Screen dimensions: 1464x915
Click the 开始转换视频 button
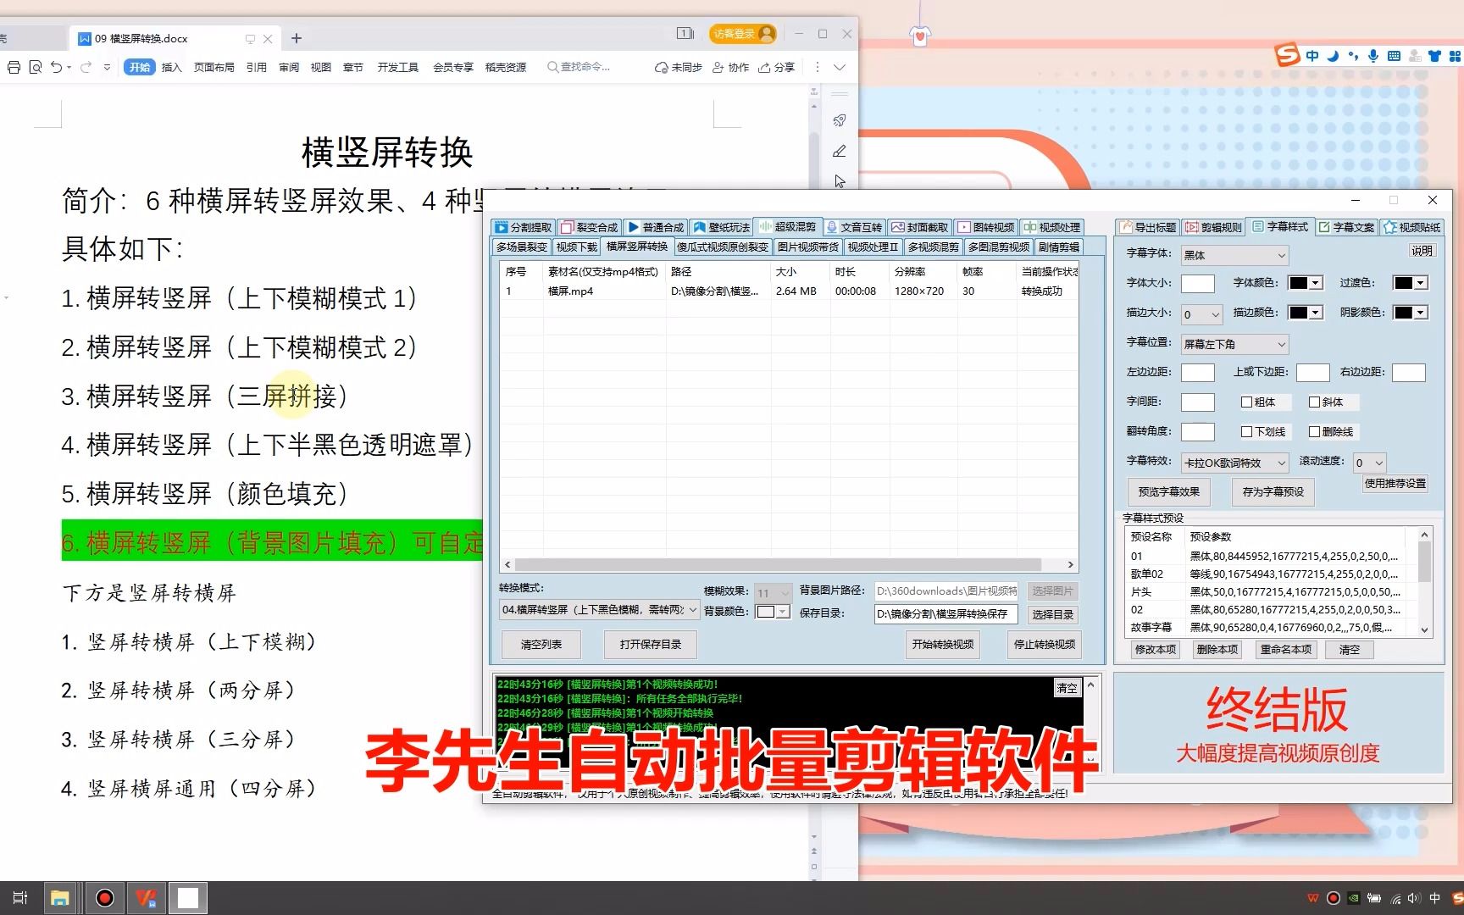click(942, 645)
